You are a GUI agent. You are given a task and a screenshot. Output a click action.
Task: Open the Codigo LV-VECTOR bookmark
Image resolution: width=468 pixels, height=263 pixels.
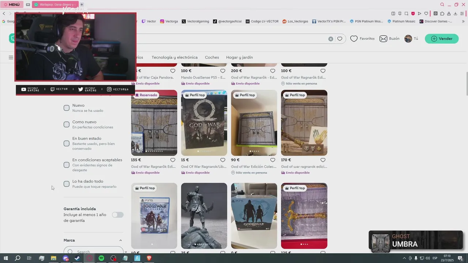262,21
